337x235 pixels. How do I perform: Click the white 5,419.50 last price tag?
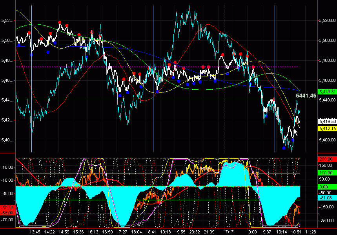tap(327, 121)
